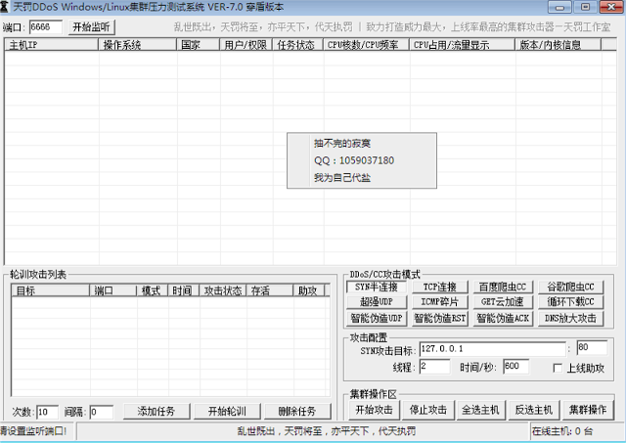Click the 操作系统 column header
The width and height of the screenshot is (626, 443).
[x=137, y=45]
